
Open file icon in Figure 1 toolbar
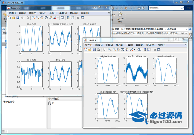click(x=13, y=18)
